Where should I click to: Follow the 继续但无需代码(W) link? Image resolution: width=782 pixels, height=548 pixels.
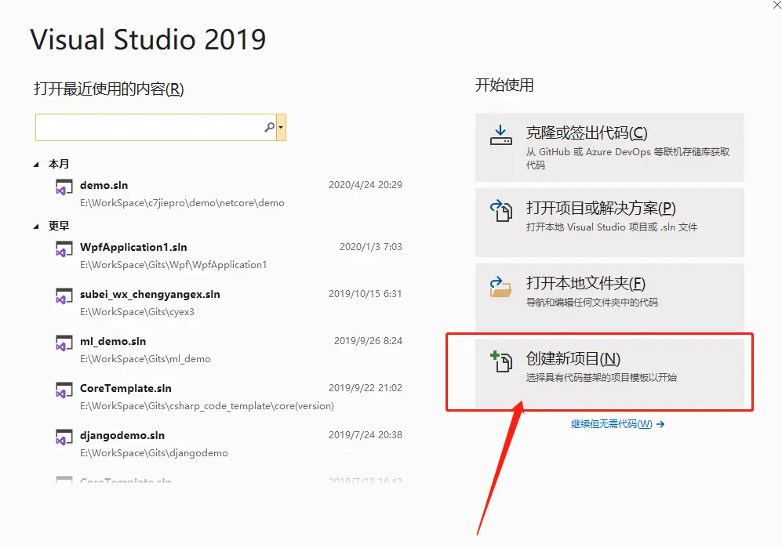pyautogui.click(x=612, y=424)
